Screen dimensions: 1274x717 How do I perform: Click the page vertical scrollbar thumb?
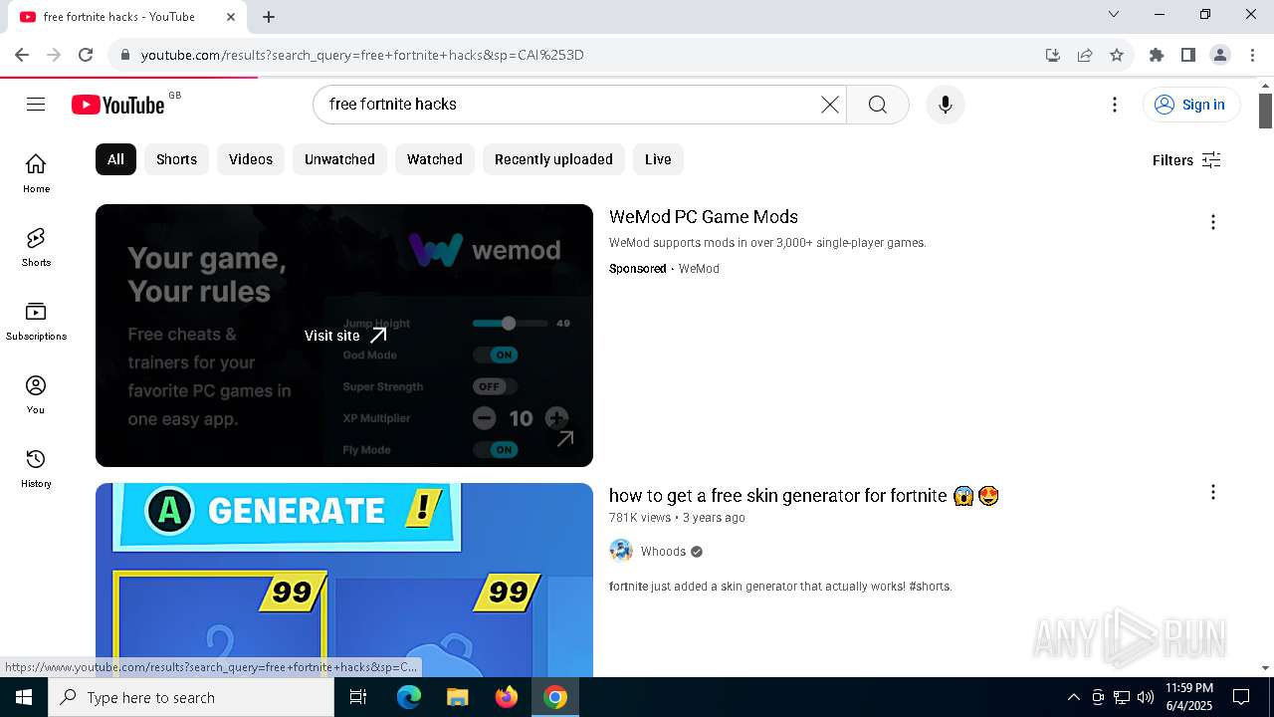click(x=1266, y=111)
